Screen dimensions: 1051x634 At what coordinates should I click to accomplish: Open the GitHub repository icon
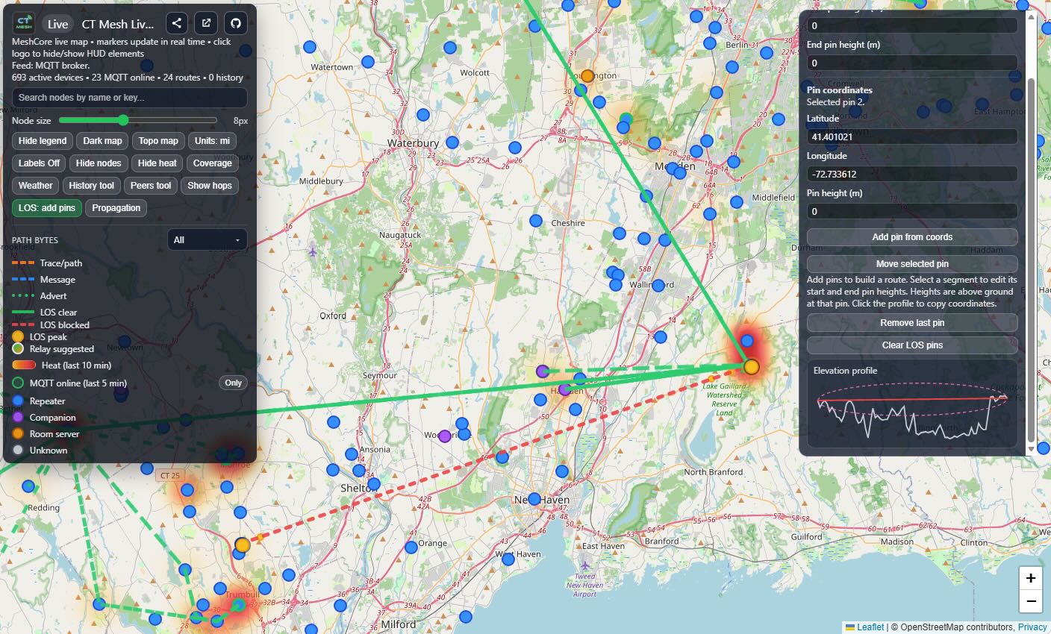(236, 23)
